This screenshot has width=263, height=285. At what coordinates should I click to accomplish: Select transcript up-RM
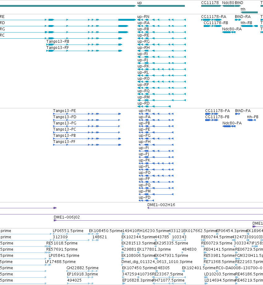(x=144, y=97)
